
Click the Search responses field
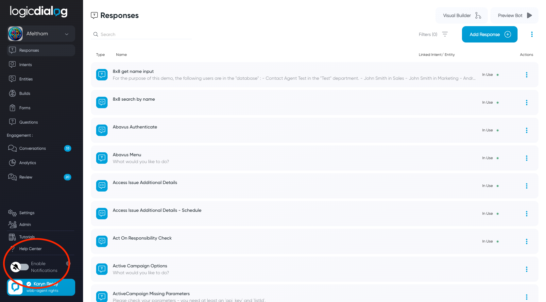click(141, 34)
